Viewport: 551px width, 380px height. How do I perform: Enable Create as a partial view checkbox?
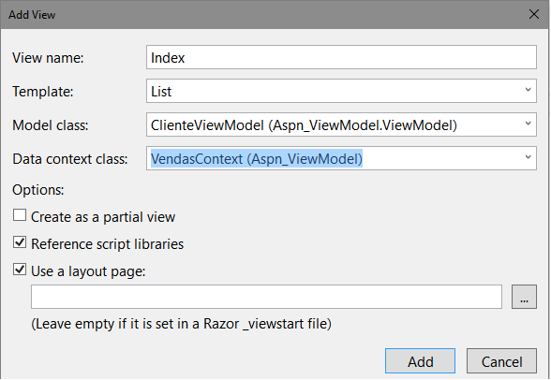tap(20, 215)
